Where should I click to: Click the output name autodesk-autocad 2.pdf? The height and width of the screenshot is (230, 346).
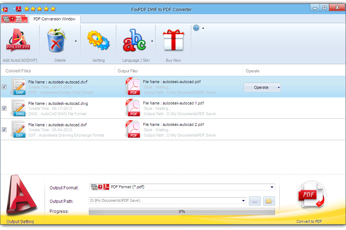tap(183, 124)
